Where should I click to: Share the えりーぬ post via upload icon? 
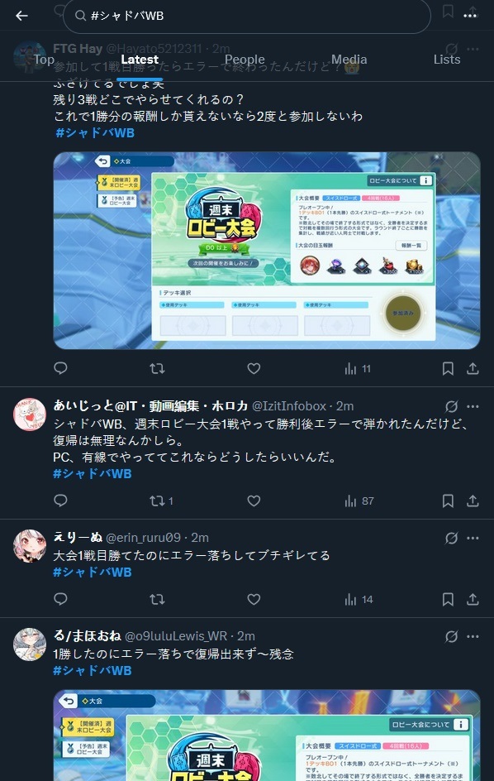tap(473, 599)
